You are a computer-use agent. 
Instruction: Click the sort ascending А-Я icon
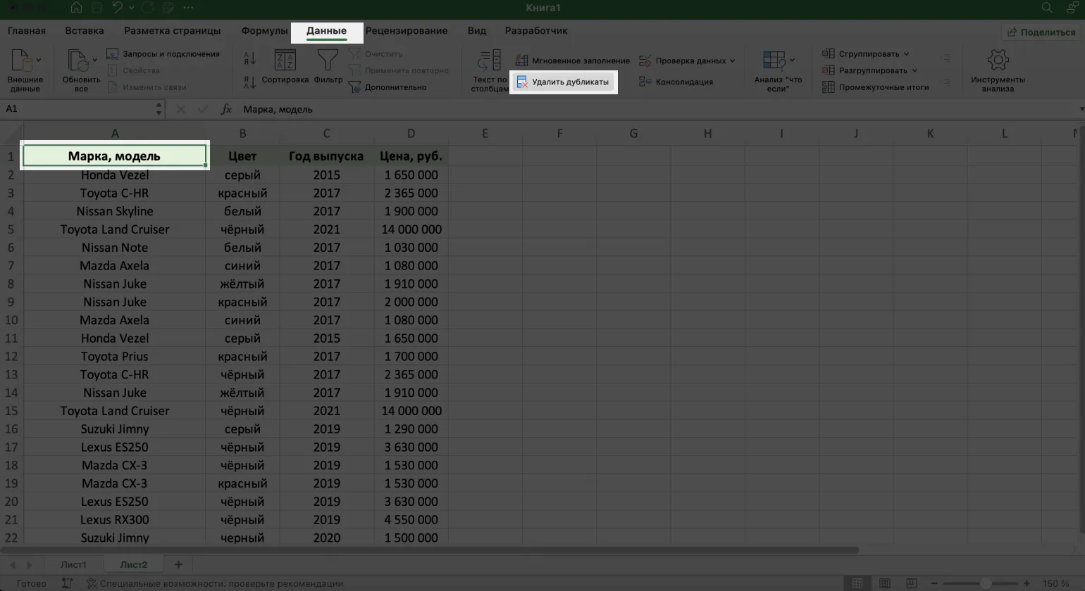249,58
